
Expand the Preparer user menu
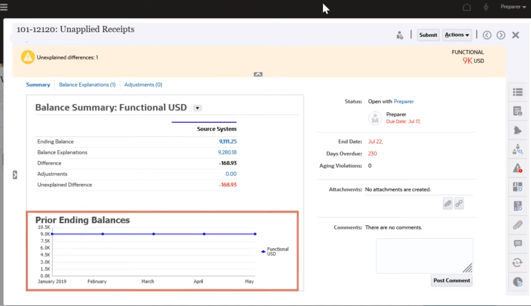513,7
